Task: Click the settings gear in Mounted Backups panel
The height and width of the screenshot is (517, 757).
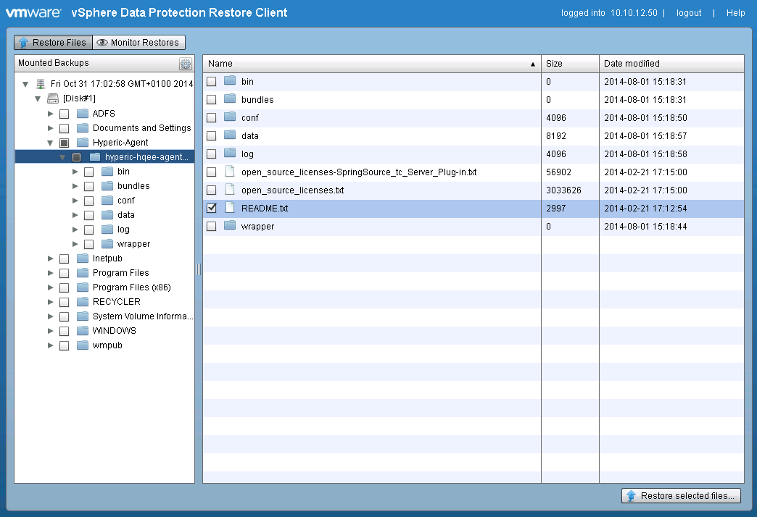Action: [186, 63]
